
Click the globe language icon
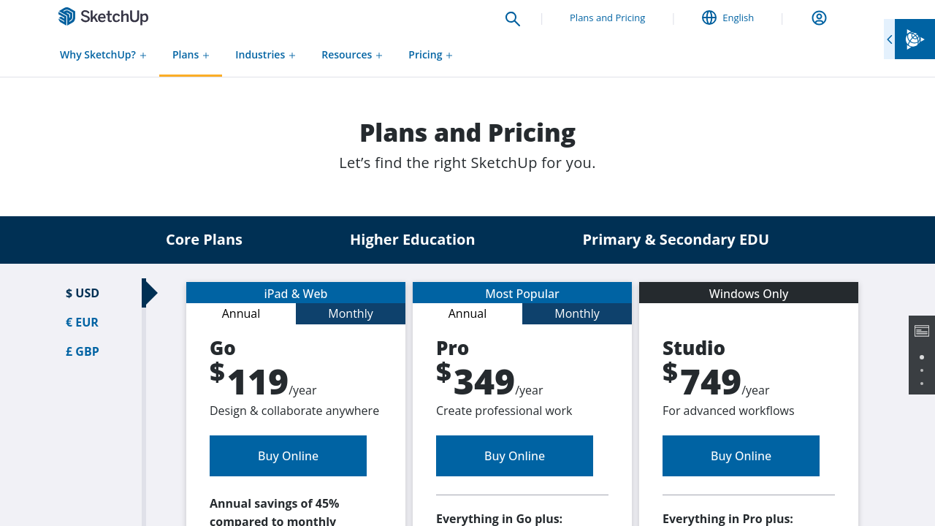click(709, 18)
